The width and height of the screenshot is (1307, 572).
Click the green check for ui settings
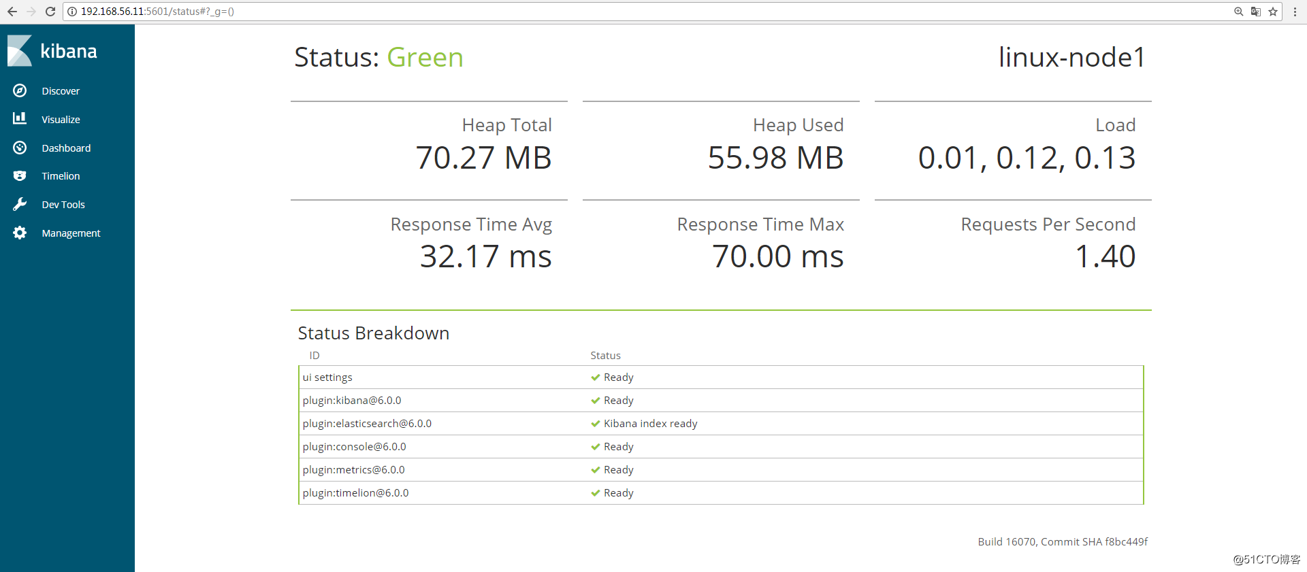(596, 377)
